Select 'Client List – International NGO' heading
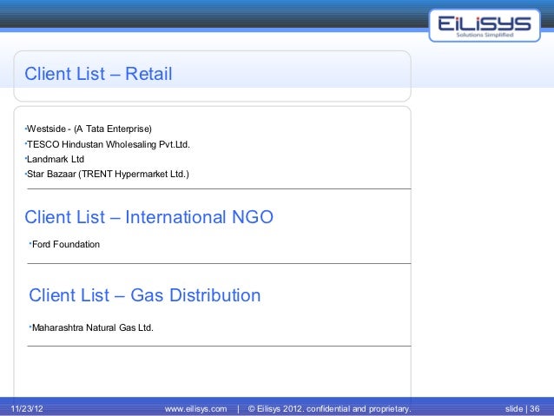This screenshot has height=416, width=554. coord(148,216)
